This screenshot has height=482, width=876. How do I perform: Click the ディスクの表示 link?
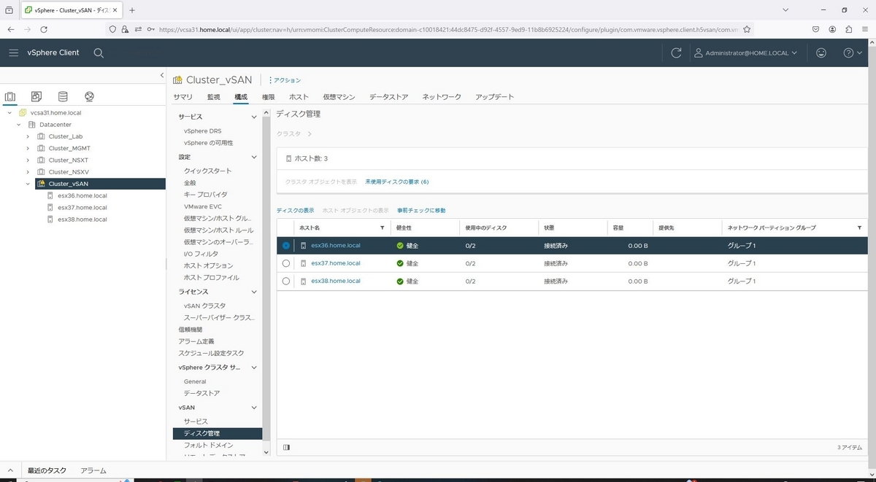295,211
